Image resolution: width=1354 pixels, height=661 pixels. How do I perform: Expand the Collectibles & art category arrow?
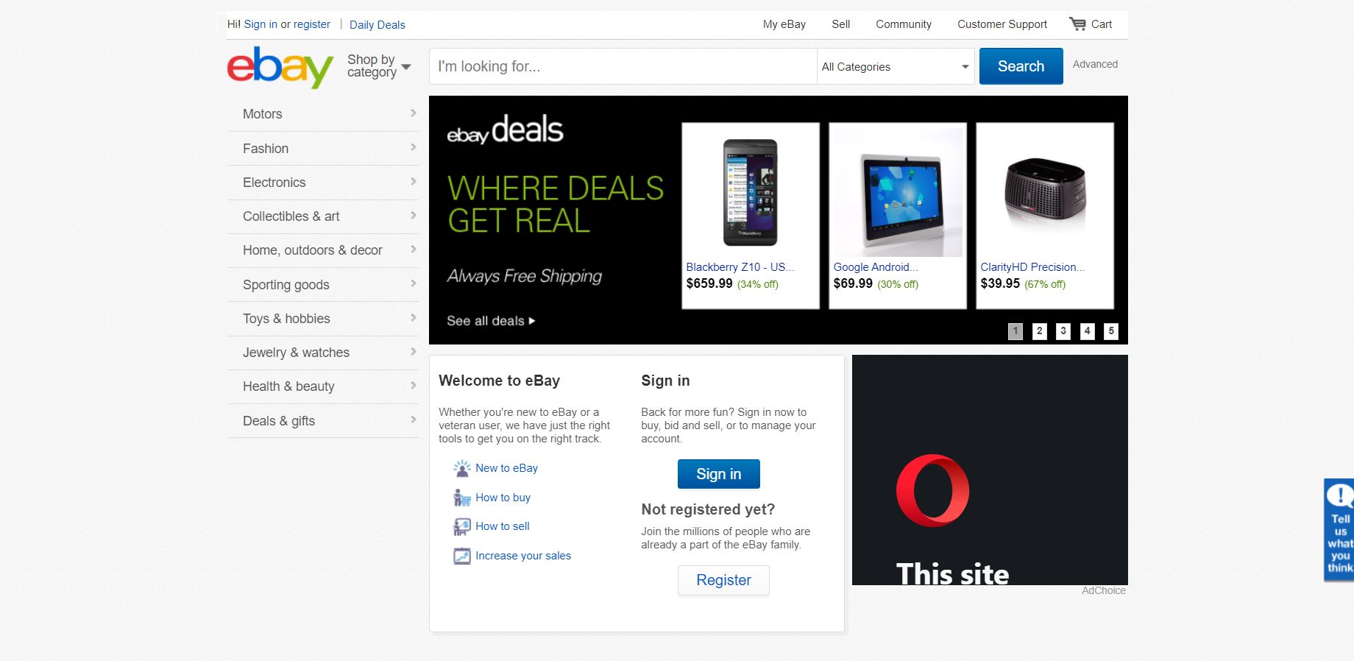point(413,215)
